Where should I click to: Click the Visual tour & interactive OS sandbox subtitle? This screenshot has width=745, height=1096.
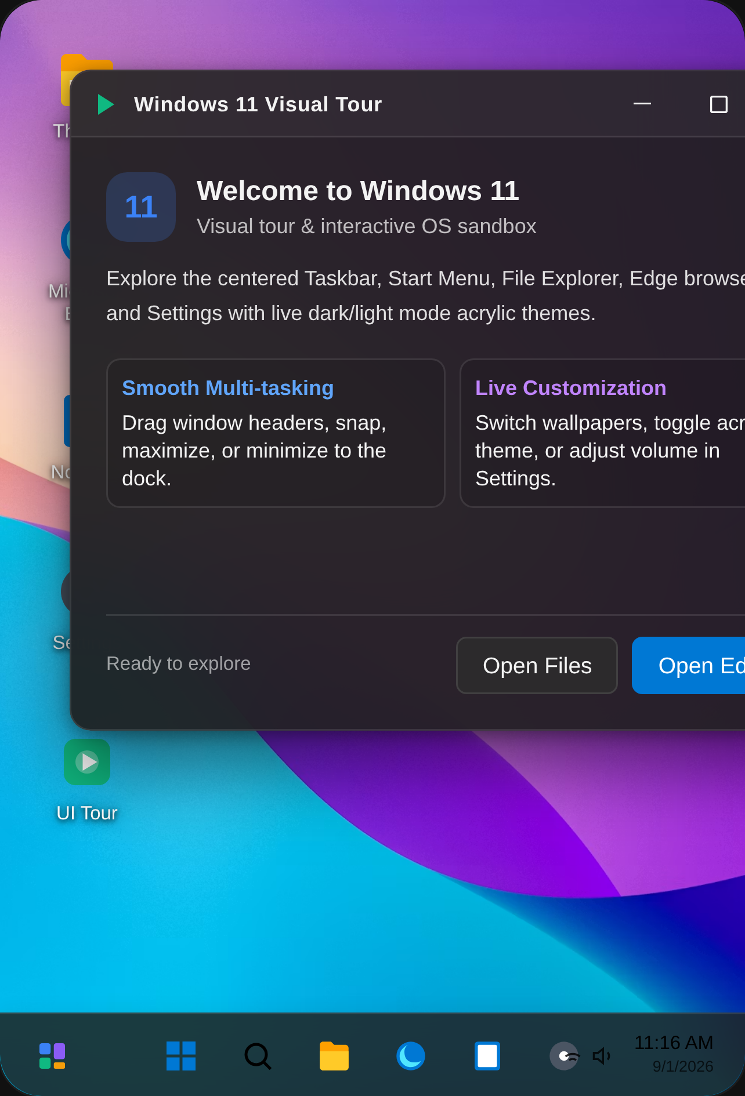367,226
